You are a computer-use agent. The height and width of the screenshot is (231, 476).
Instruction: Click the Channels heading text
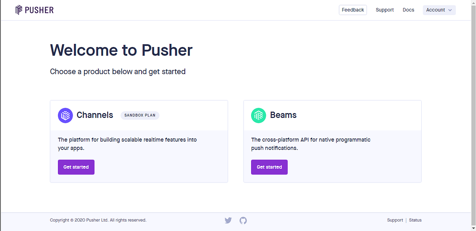[x=95, y=115]
